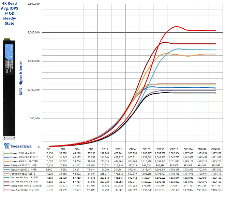The image size is (225, 207).
Task: Select the orange Micron 9400 Pro legend line
Action: click(x=6, y=162)
